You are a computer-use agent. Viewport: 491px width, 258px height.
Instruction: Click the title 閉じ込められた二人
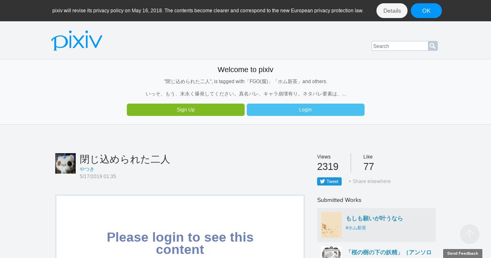[x=125, y=159]
